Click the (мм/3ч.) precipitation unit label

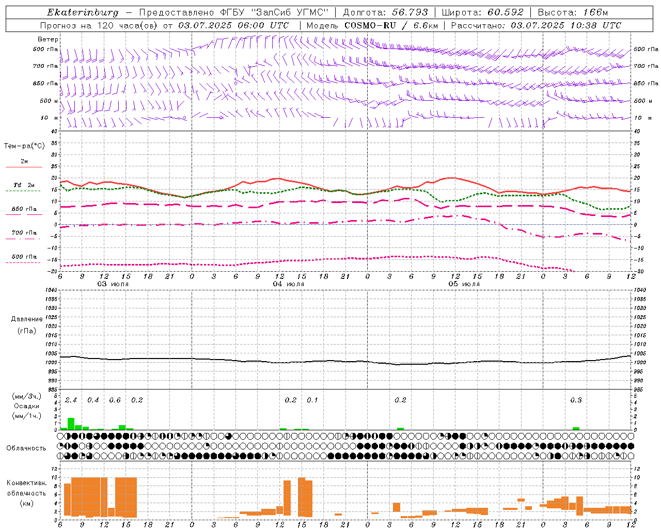(x=27, y=396)
